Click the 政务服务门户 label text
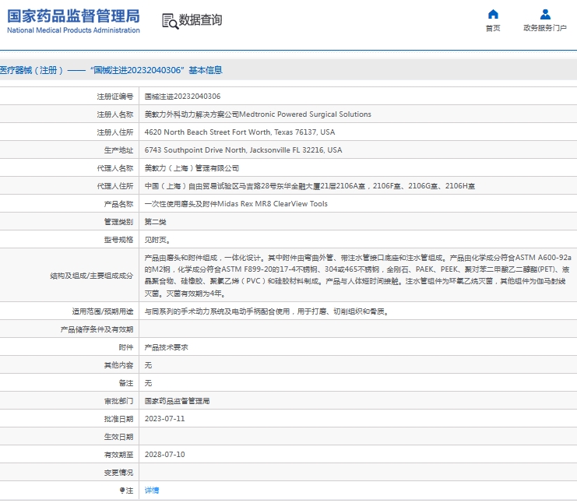577x503 pixels. pos(545,28)
